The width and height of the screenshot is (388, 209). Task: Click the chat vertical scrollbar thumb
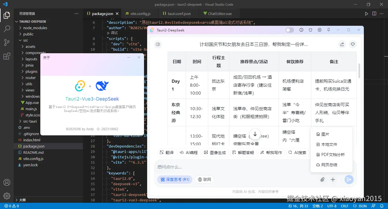359,71
